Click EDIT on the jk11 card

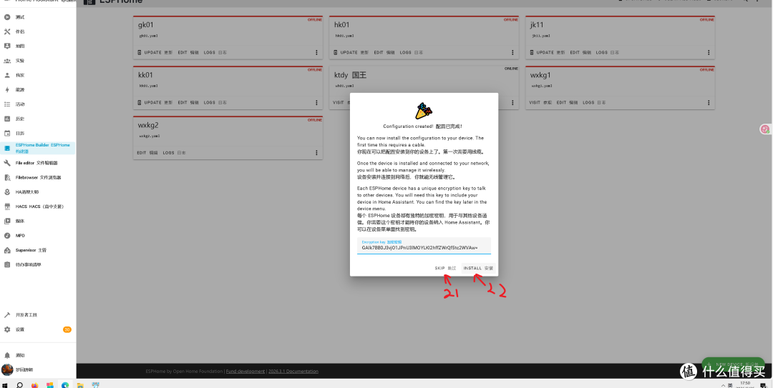[580, 52]
